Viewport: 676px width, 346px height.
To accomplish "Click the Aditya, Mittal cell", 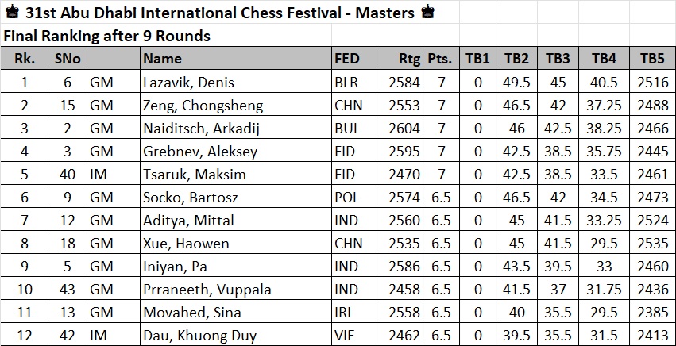I will point(236,220).
